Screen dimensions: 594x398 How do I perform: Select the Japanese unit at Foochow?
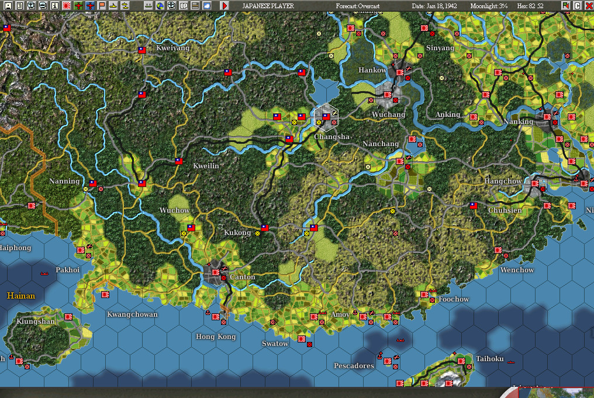pos(424,294)
